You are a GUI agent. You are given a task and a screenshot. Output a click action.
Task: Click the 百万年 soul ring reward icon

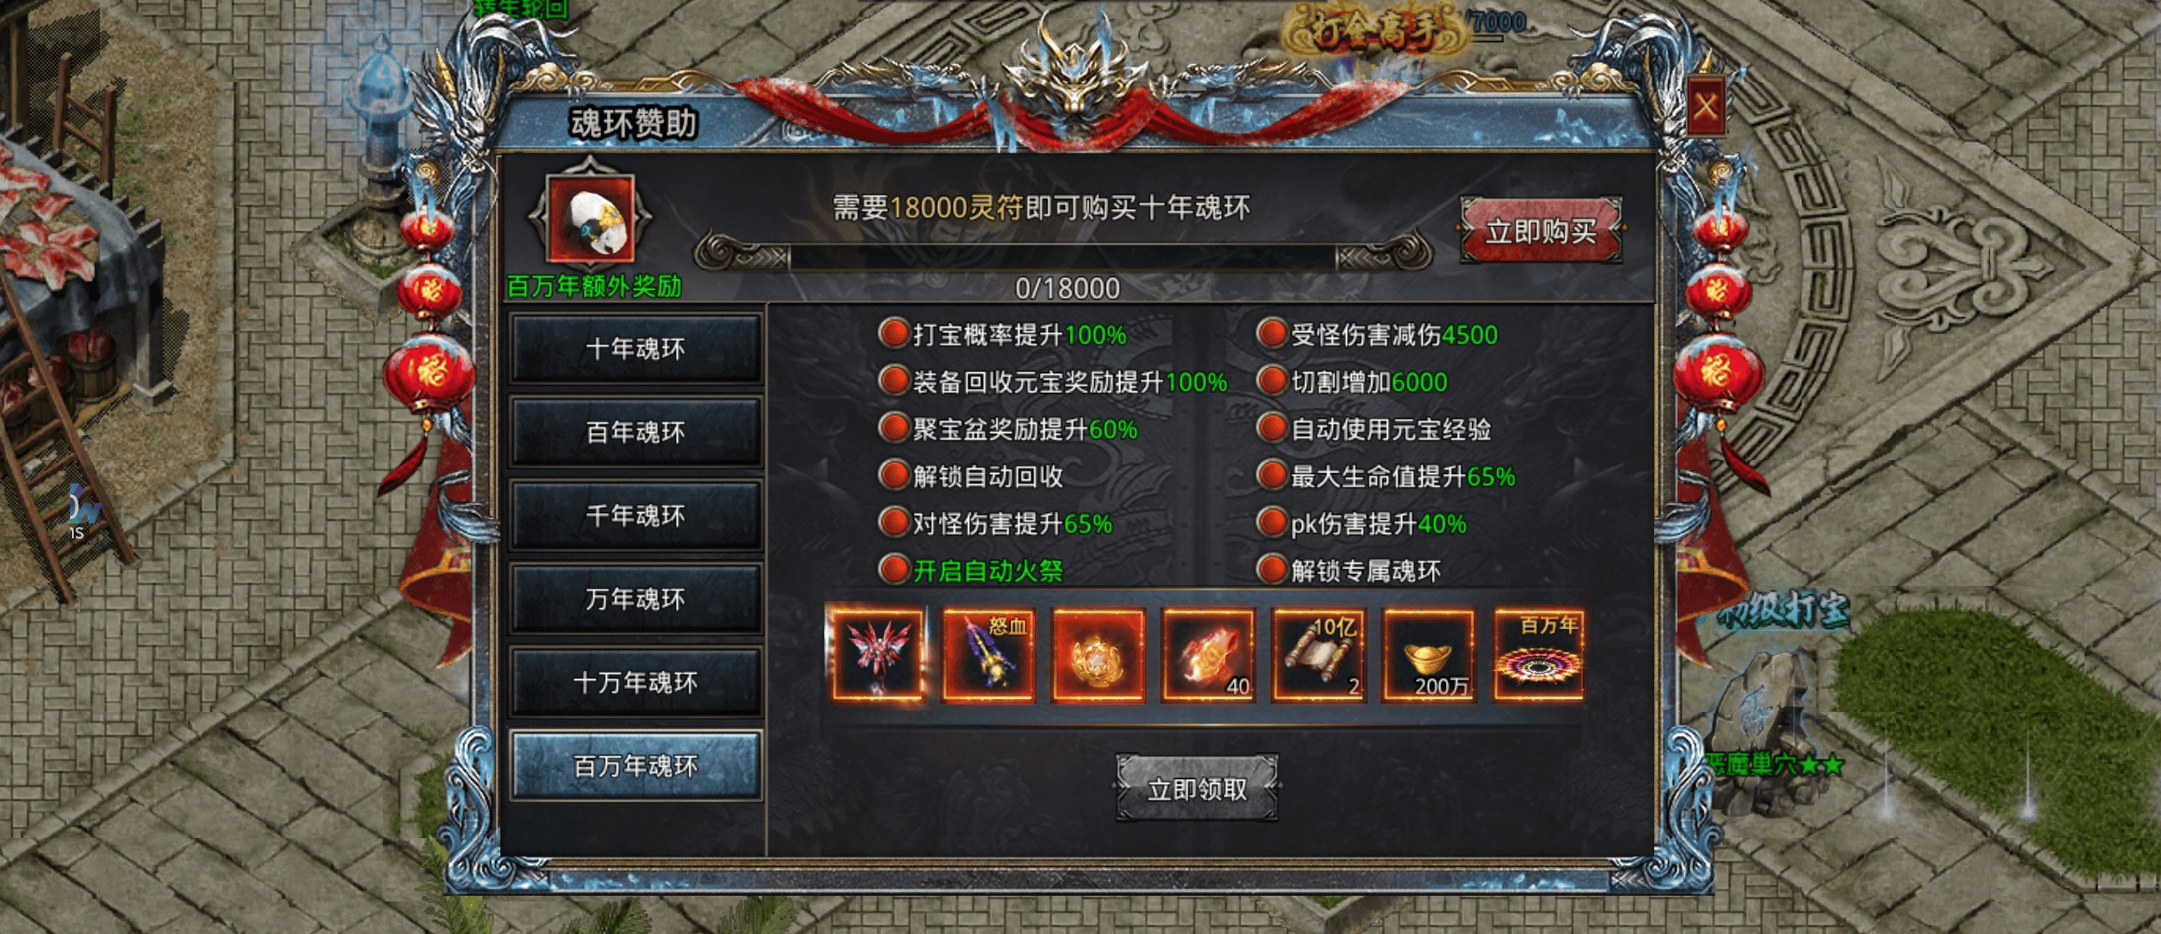tap(1538, 654)
